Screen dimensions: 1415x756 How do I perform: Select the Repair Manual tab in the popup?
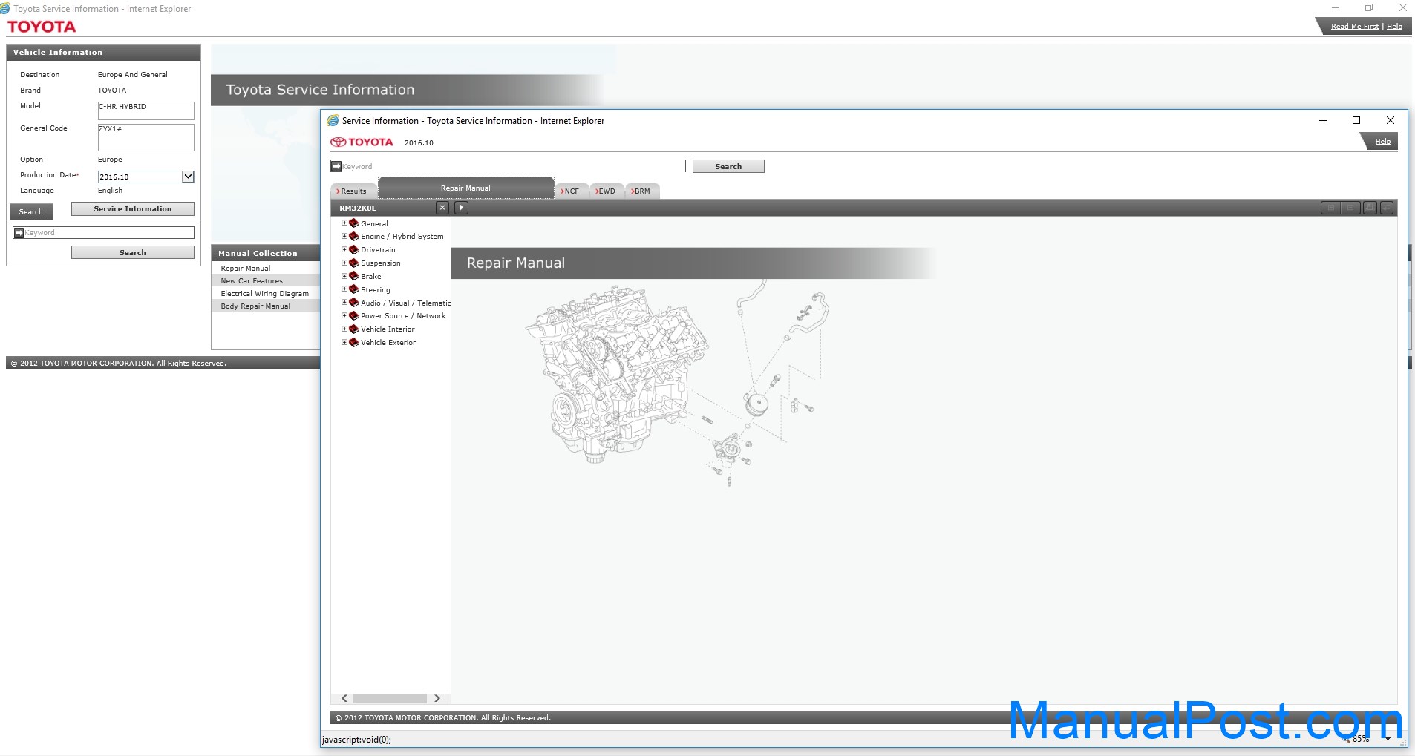465,188
